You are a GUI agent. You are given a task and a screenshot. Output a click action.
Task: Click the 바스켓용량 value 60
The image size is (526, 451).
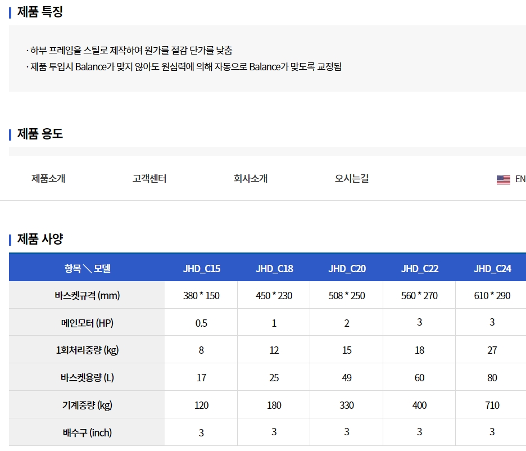coord(419,377)
